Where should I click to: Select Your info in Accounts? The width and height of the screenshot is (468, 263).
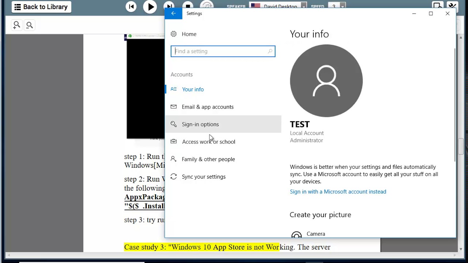pyautogui.click(x=223, y=89)
